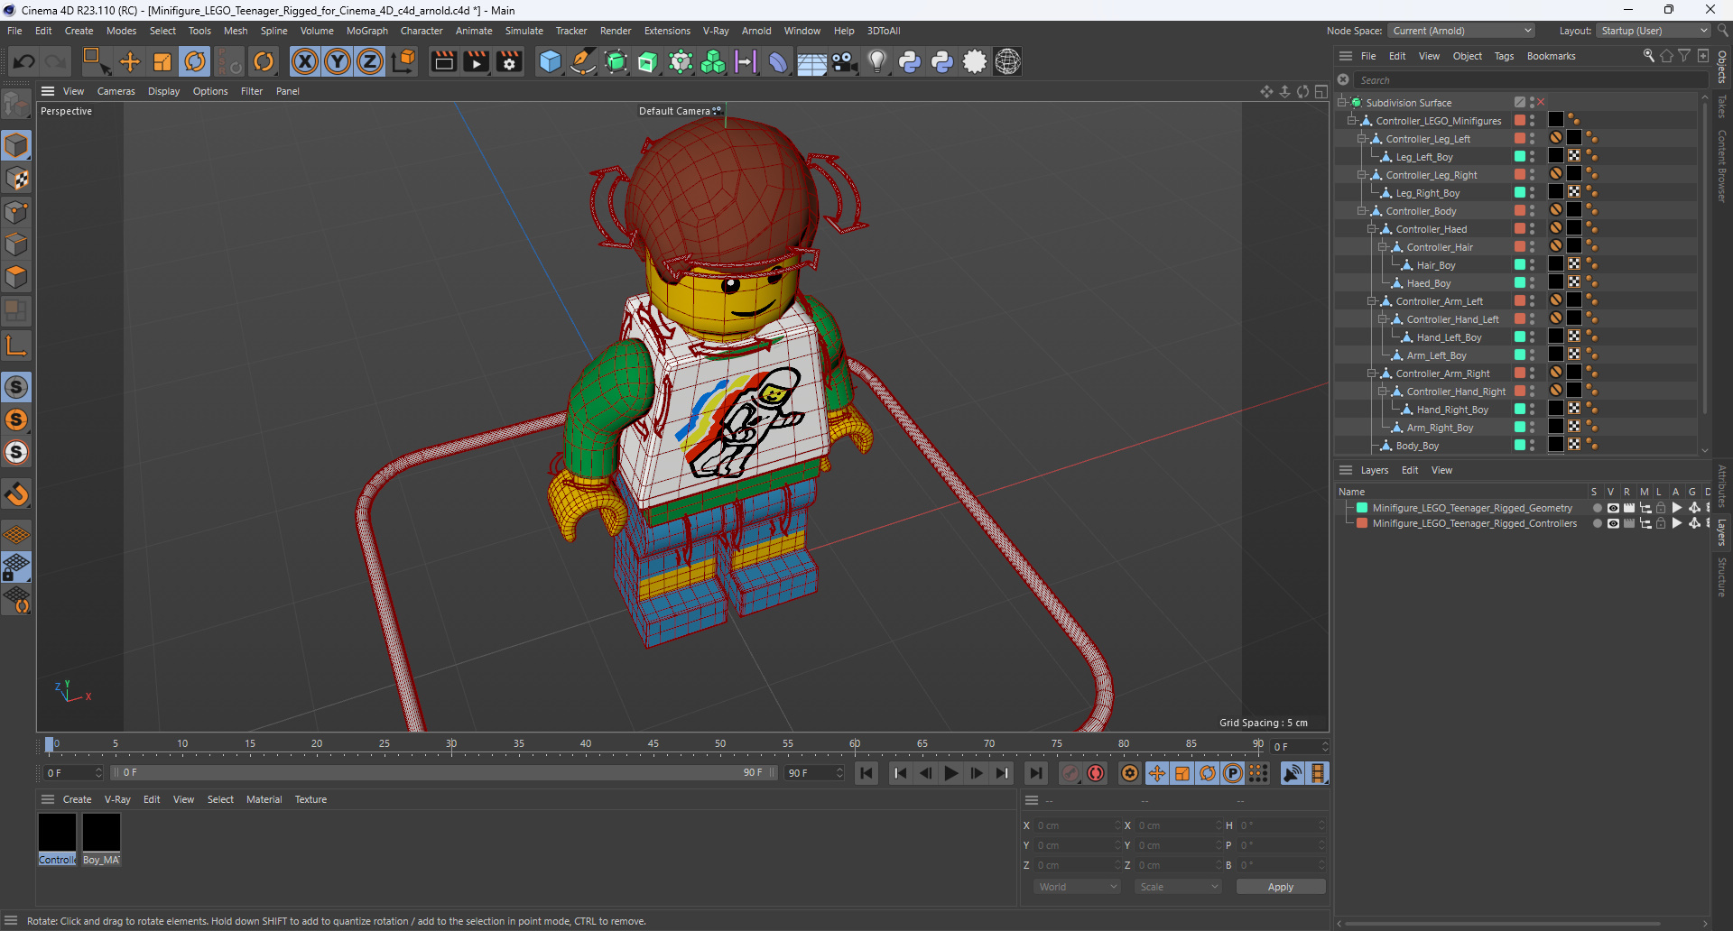Open the Node Space dropdown
Image resolution: width=1733 pixels, height=931 pixels.
(1460, 31)
